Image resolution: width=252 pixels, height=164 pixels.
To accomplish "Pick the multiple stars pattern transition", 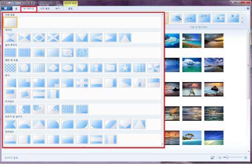I will pyautogui.click(x=139, y=68).
